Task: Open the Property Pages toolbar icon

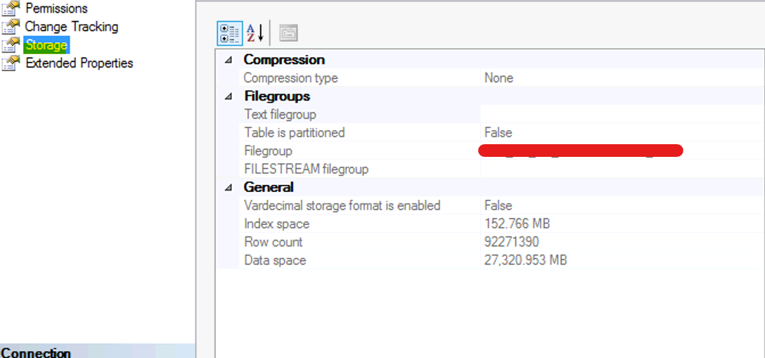Action: (288, 33)
